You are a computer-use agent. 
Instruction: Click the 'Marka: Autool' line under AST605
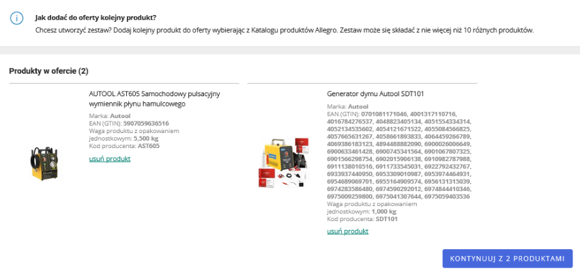tap(110, 116)
